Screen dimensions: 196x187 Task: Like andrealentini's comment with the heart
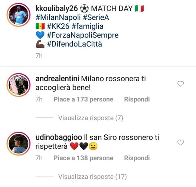coord(181,84)
